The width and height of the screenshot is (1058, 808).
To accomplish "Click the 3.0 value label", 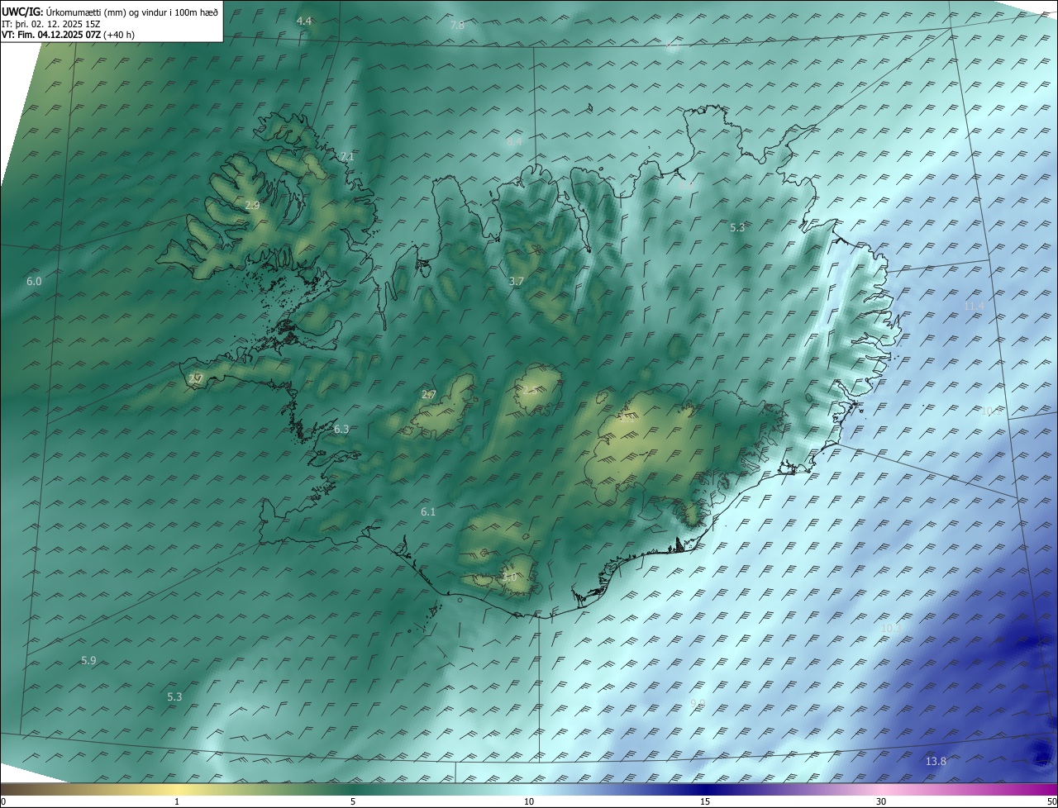I will [x=509, y=577].
